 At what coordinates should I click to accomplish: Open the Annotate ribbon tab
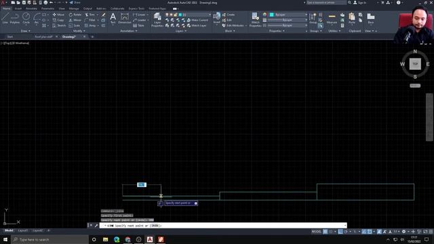click(31, 9)
